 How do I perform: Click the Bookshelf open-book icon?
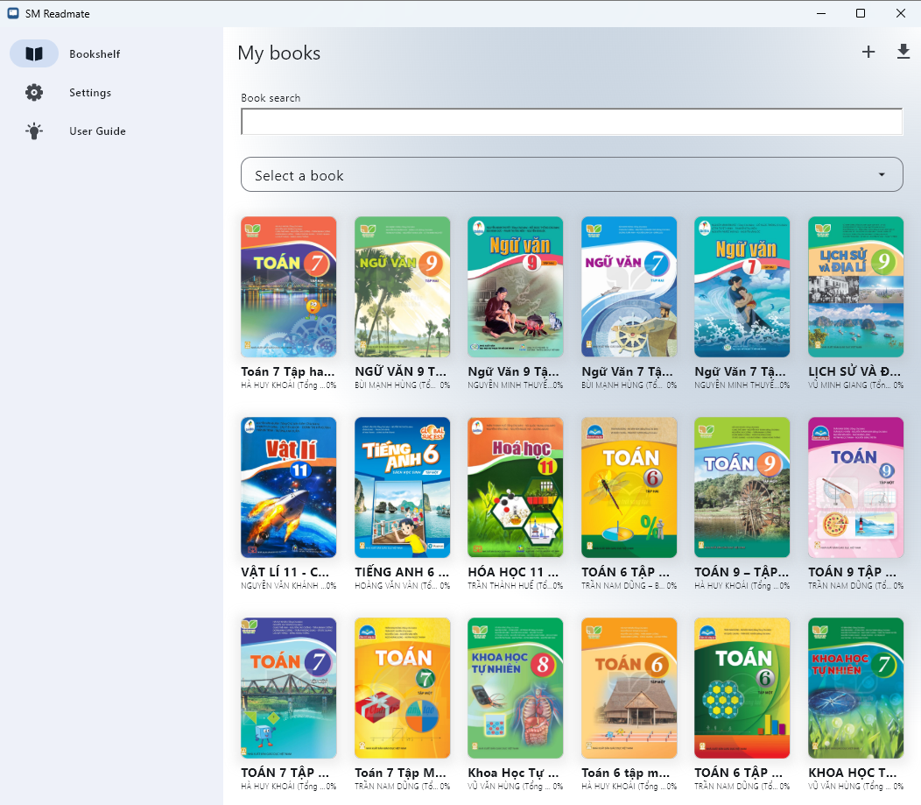[x=34, y=54]
